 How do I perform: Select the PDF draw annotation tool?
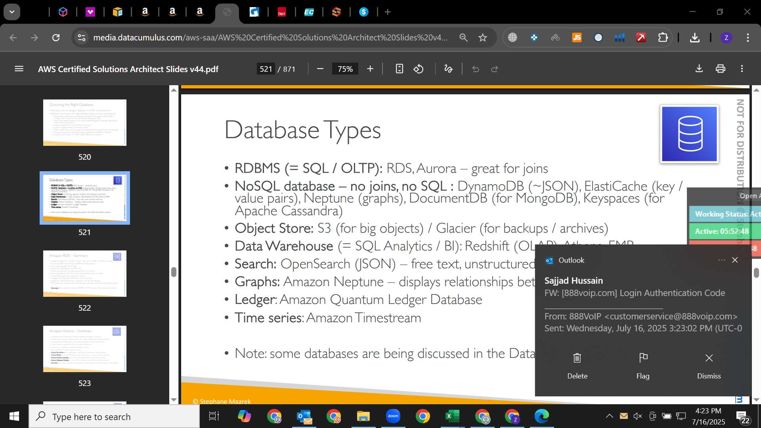(x=448, y=69)
